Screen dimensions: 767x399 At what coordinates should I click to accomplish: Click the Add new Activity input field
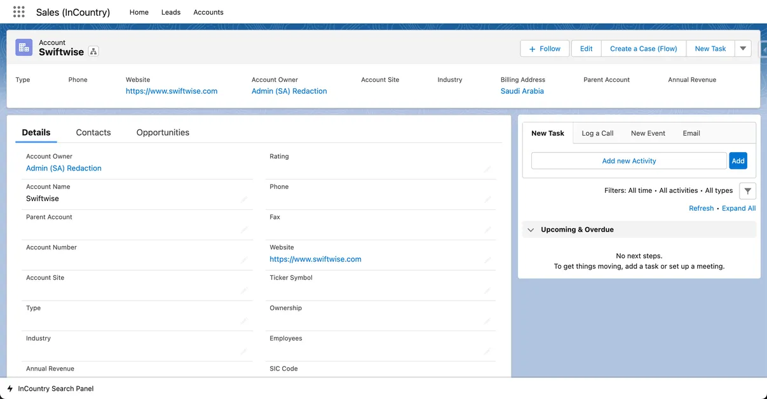click(x=628, y=161)
